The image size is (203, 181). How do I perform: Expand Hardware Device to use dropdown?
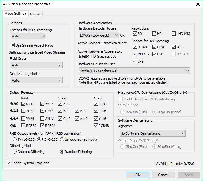[134, 71]
